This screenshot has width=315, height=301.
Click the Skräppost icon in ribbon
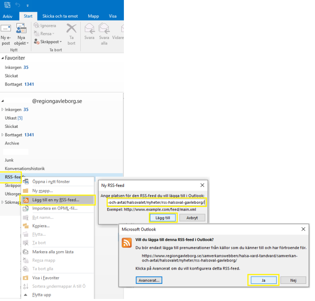[37, 42]
